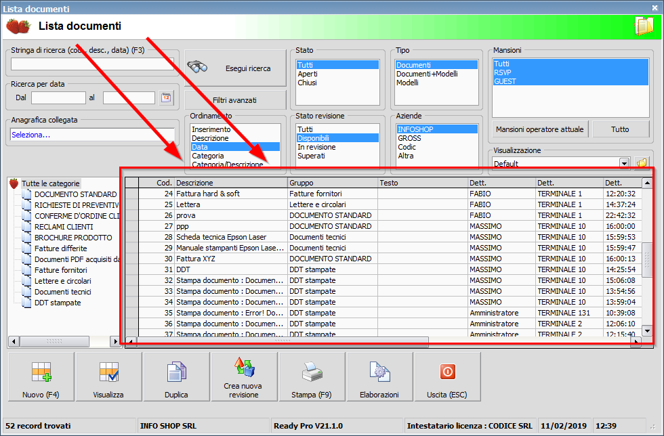Viewport: 664px width, 436px height.
Task: Sort by Gruppo column header
Action: [333, 183]
